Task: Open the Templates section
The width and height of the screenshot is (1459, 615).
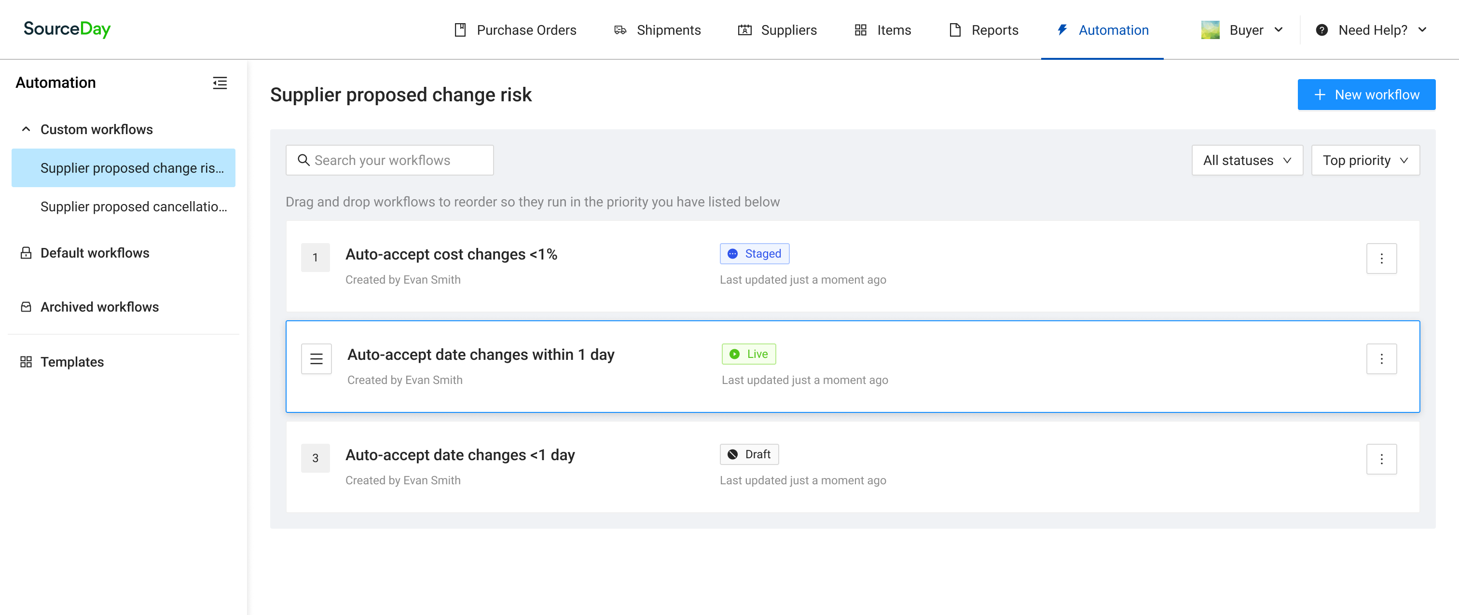Action: coord(72,362)
